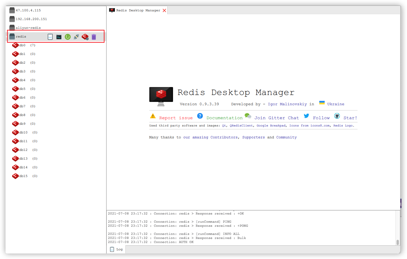Open database db13
The width and height of the screenshot is (407, 259).
25,159
